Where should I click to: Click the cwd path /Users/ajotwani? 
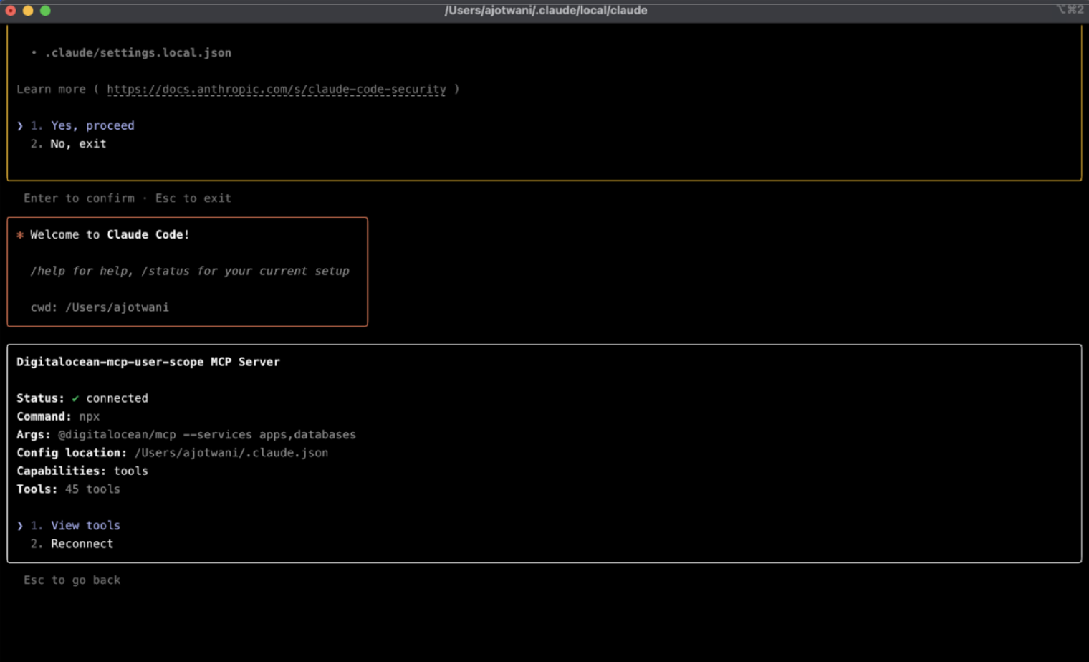point(117,307)
